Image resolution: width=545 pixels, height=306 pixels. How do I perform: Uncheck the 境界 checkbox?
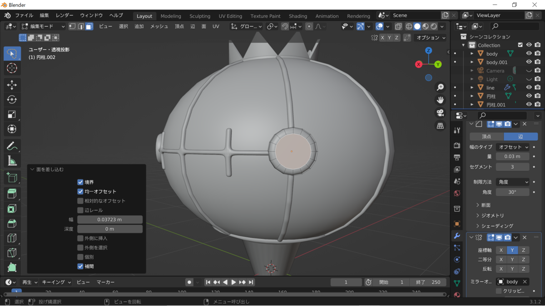pyautogui.click(x=80, y=182)
